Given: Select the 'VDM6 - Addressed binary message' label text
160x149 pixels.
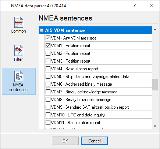Looking at the screenshot, I should [81, 84].
